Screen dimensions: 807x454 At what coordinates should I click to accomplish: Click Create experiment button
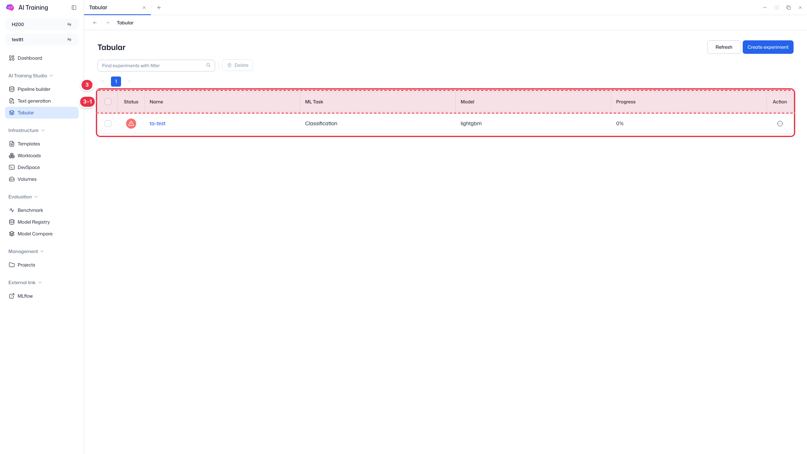(768, 47)
